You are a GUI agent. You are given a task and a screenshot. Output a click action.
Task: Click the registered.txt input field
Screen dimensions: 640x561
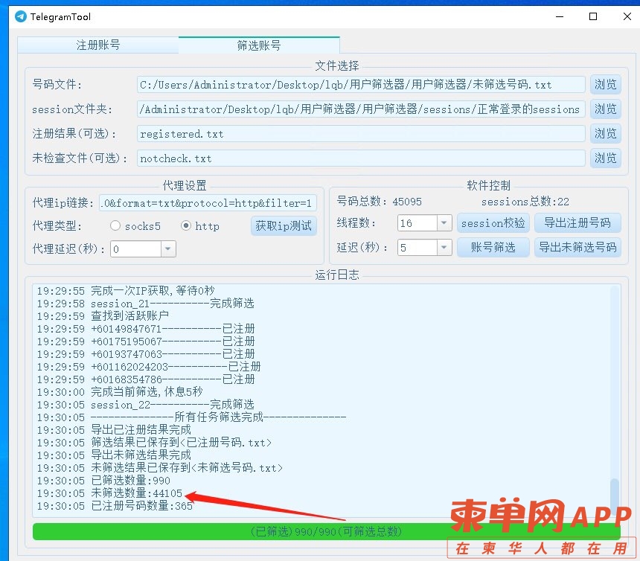(361, 134)
